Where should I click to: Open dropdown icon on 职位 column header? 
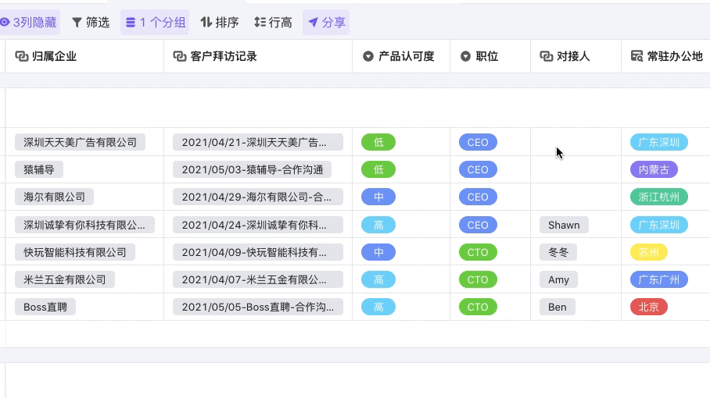(x=465, y=56)
